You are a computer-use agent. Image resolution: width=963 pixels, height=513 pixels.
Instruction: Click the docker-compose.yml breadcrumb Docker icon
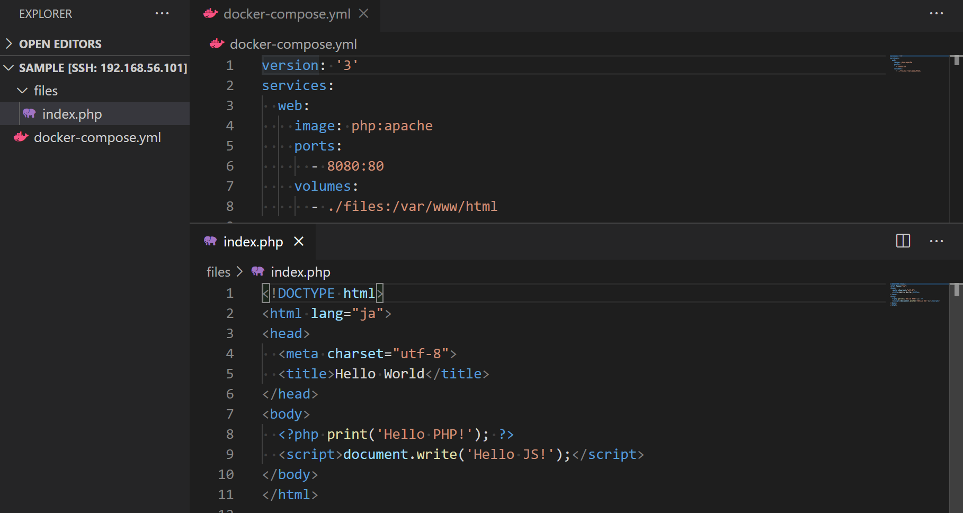coord(216,44)
